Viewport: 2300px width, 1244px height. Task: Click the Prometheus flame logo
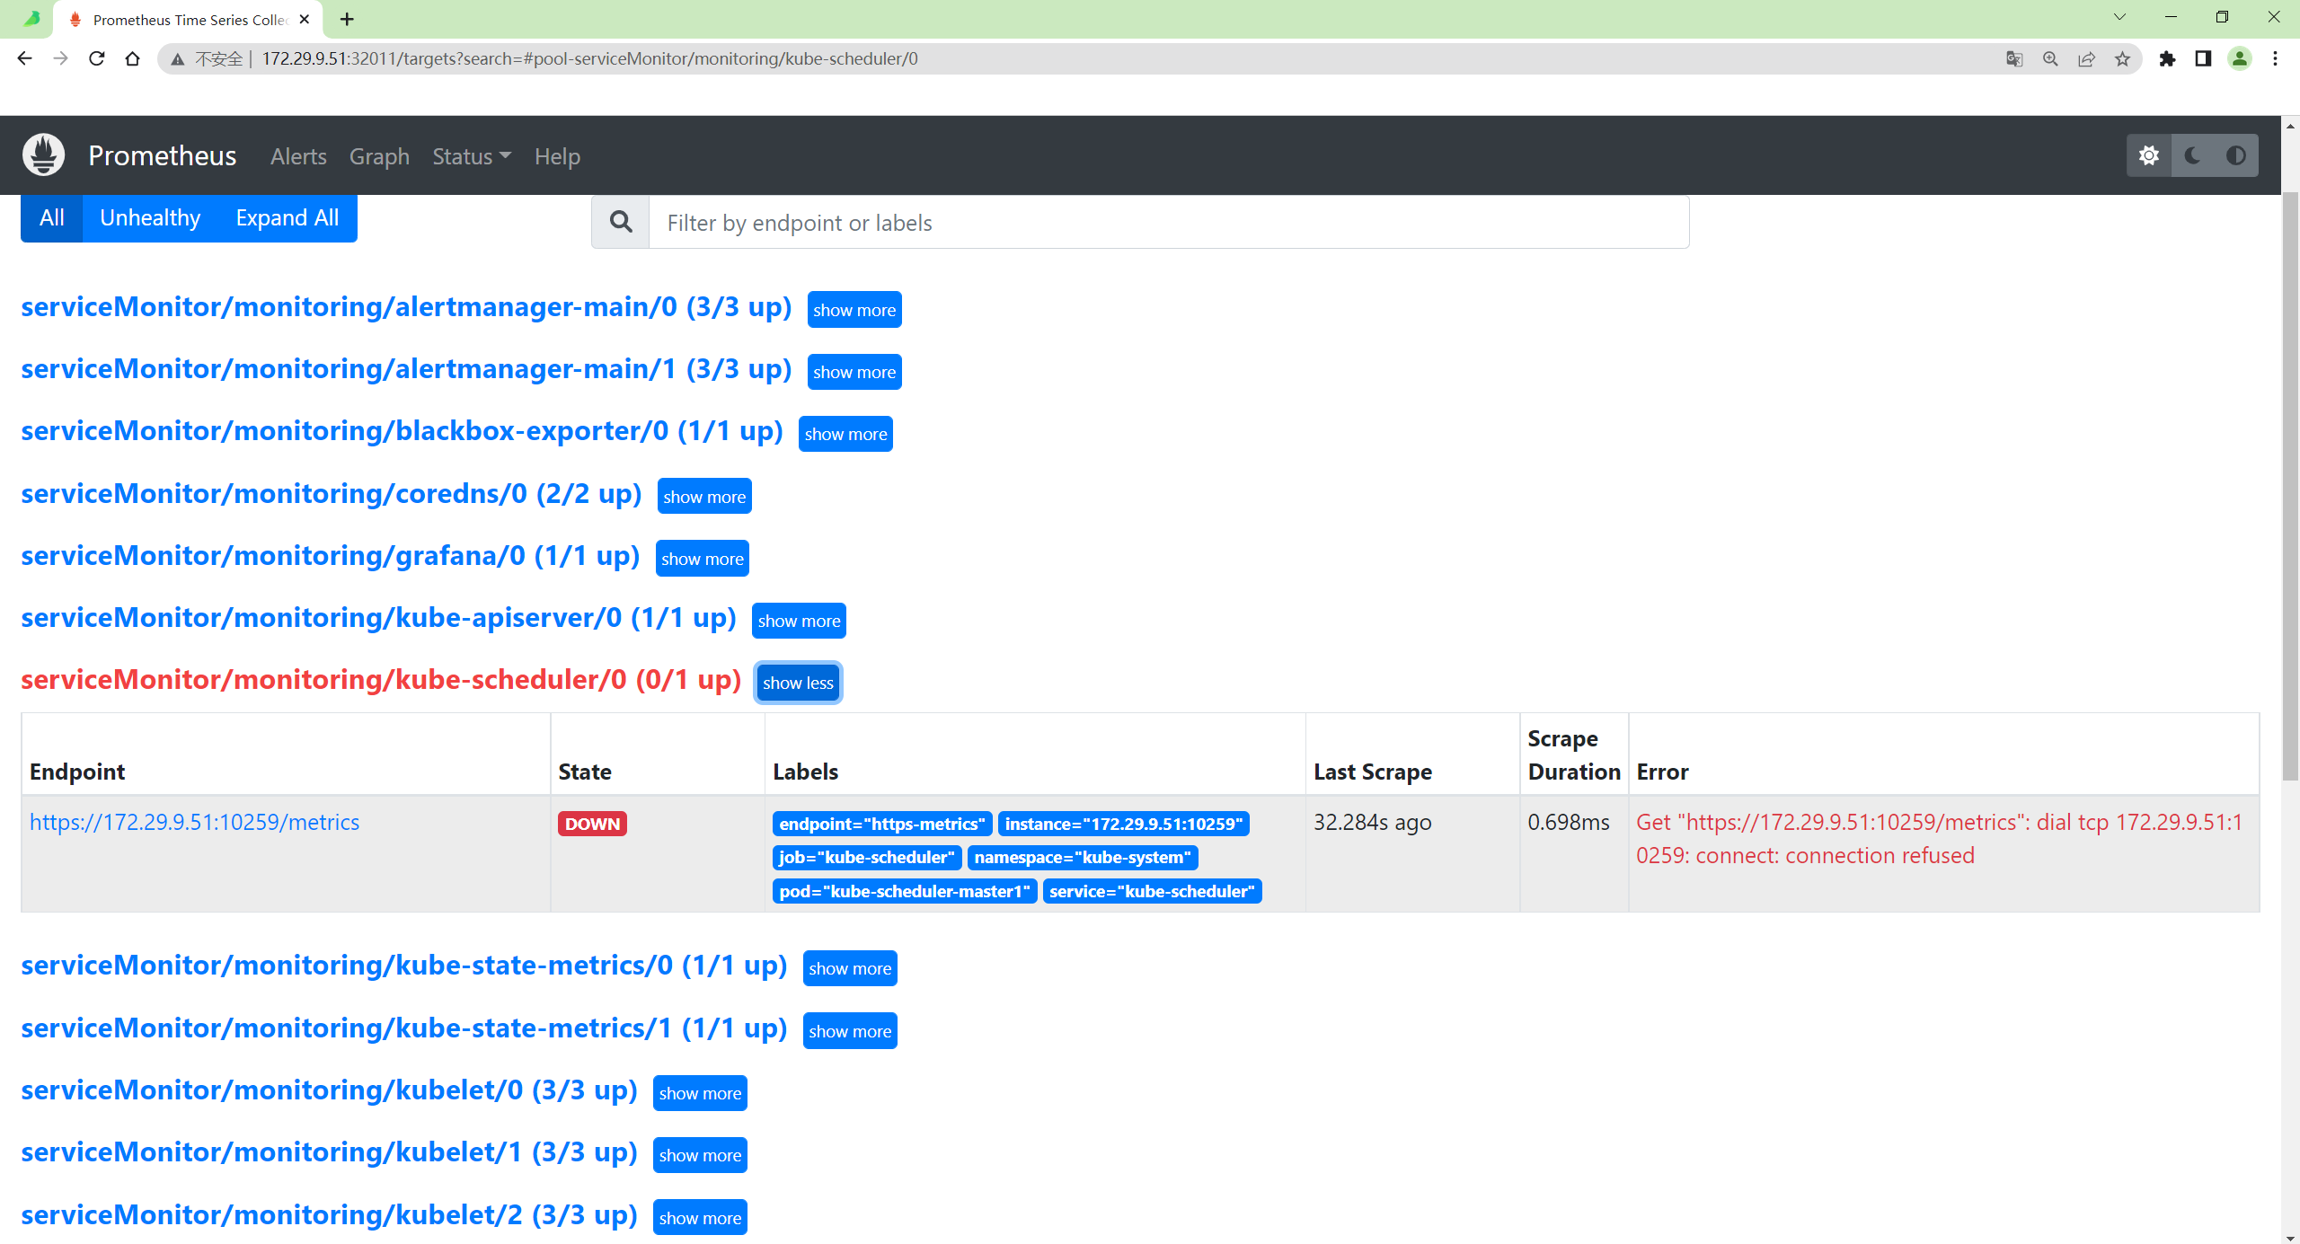43,154
